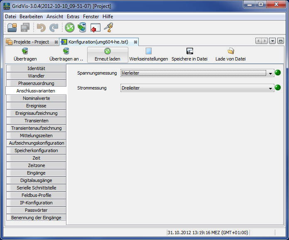
Task: Click the undo arrow toolbar icon
Action: [x=41, y=28]
